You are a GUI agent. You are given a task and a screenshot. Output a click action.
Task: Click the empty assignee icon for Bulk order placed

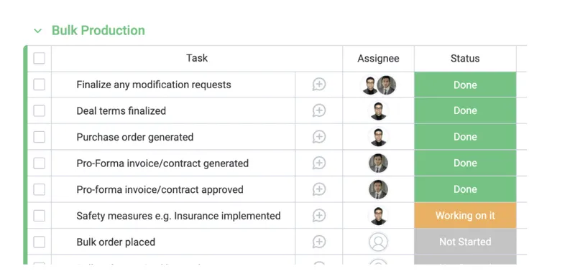[379, 242]
